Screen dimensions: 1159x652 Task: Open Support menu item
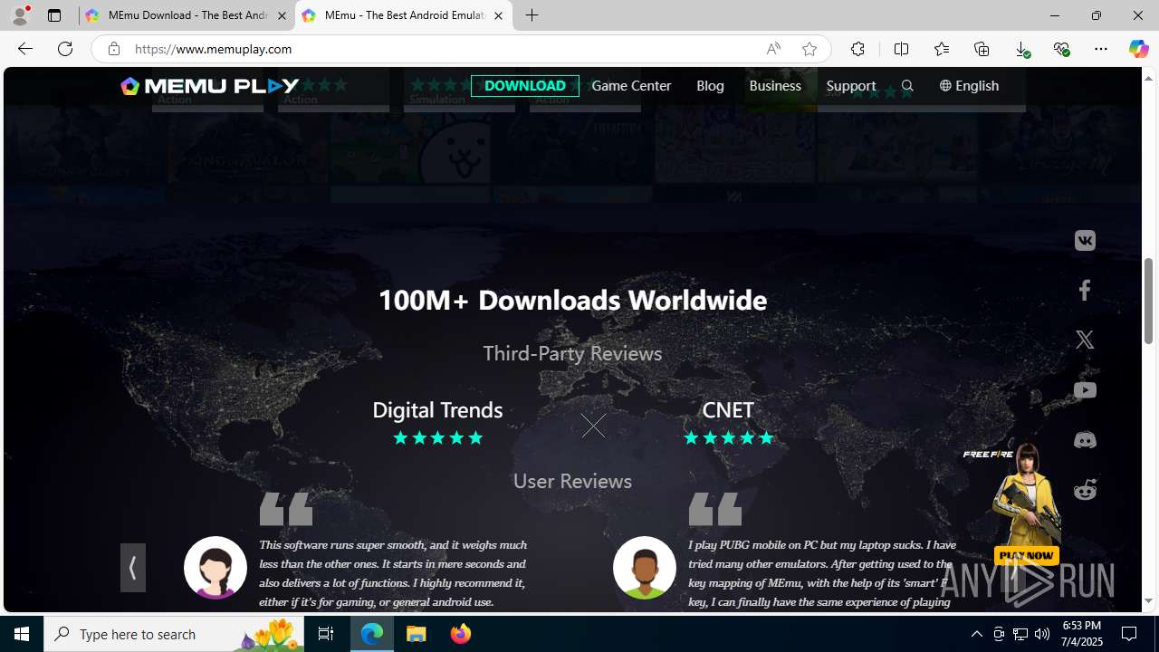coord(851,85)
